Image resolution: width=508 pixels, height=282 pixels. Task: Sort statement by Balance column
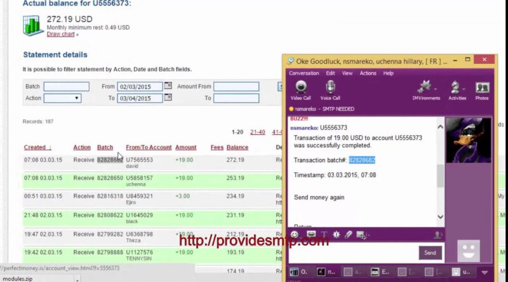click(x=237, y=147)
